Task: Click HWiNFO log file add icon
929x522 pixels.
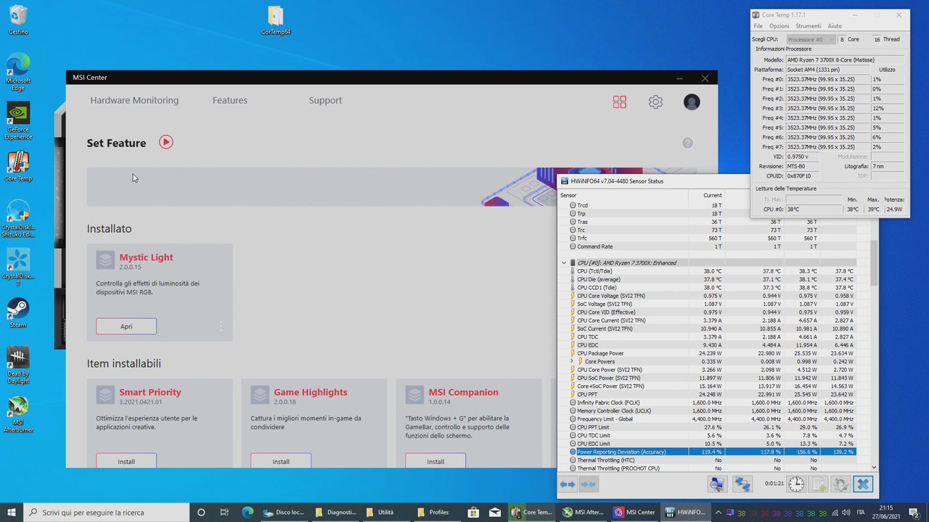Action: (x=818, y=484)
